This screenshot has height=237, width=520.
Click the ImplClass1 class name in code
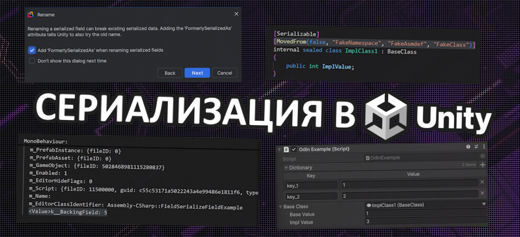pyautogui.click(x=361, y=51)
